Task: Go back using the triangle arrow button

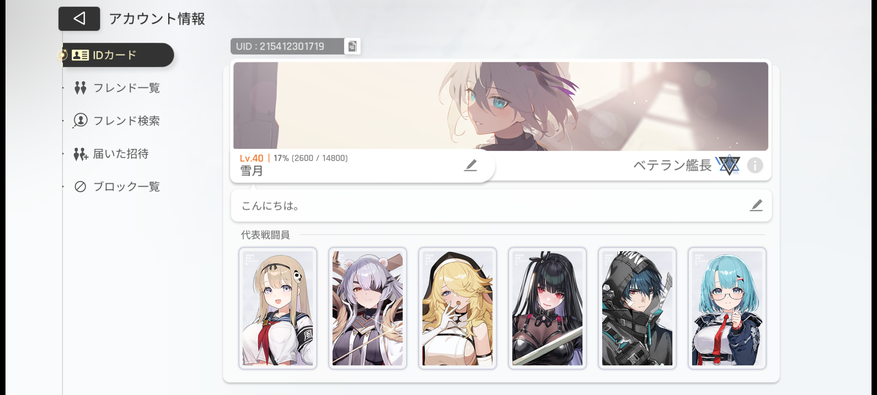Action: [79, 19]
